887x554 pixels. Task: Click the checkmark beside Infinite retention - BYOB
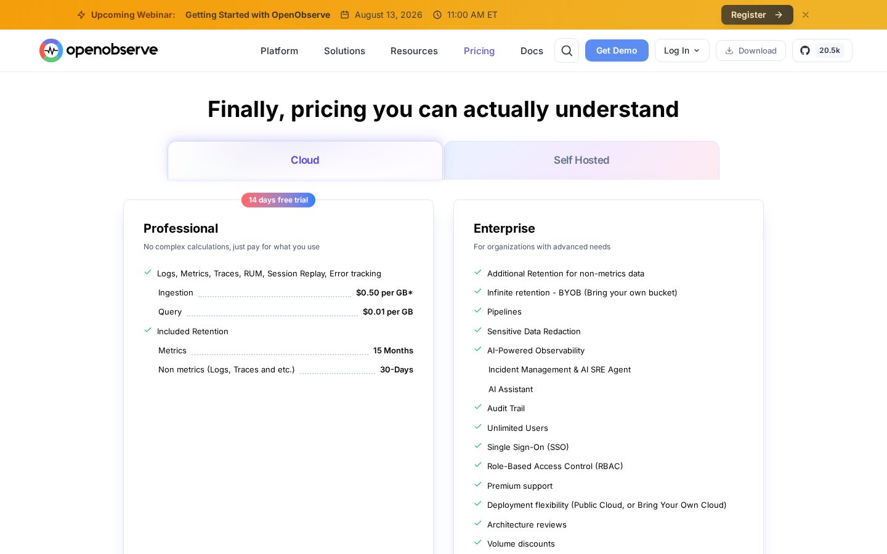tap(478, 292)
